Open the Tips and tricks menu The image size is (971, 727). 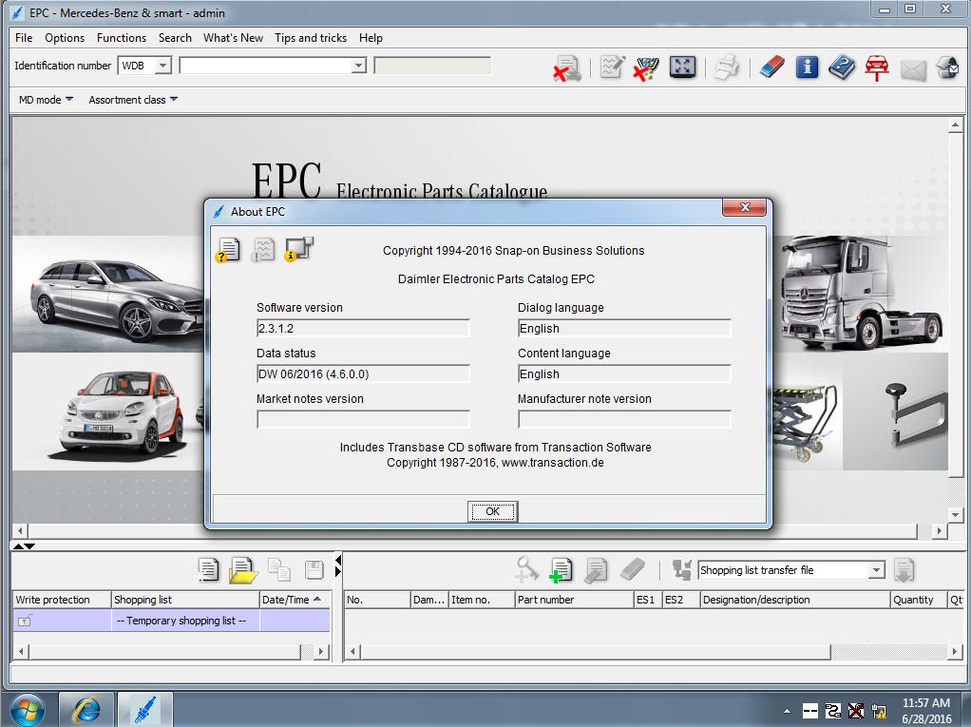[x=311, y=38]
